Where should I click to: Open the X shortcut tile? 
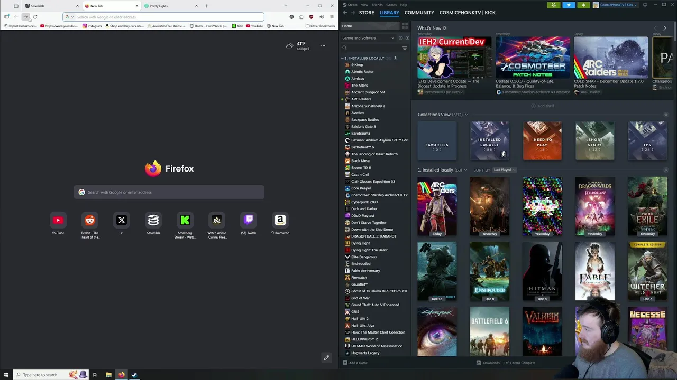pos(122,220)
